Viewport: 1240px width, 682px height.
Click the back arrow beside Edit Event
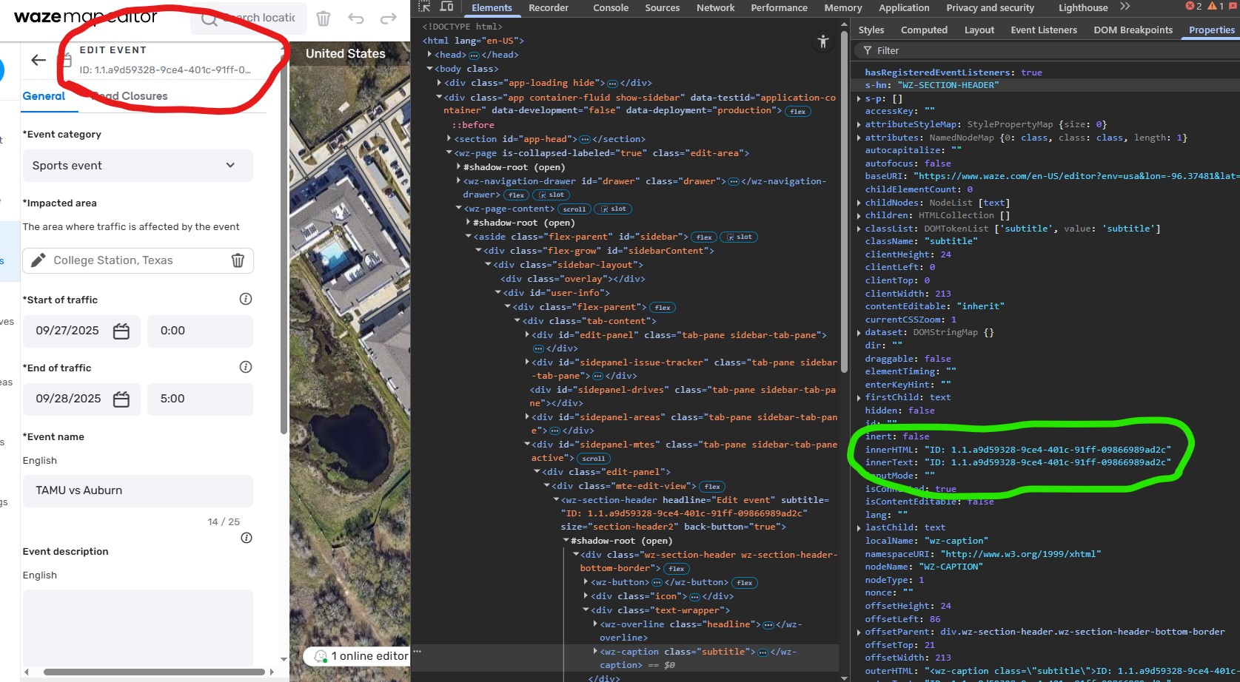38,60
